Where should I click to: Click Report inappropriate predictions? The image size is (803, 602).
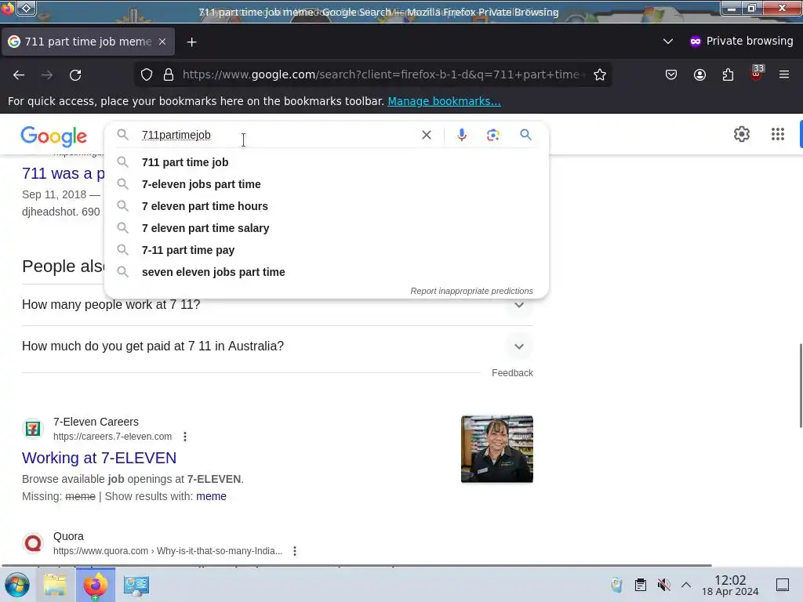(471, 291)
